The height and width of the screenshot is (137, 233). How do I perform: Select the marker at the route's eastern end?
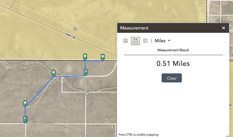pyautogui.click(x=103, y=57)
